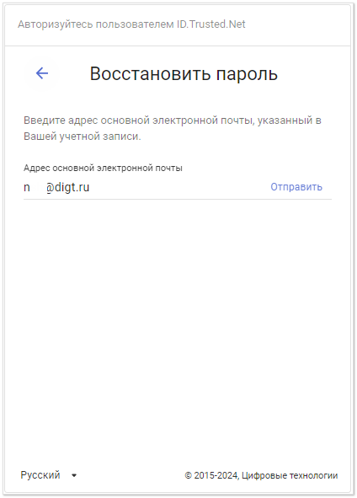The height and width of the screenshot is (498, 357).
Task: Select header text Авторизуйтесь пользователем
Action: pos(95,24)
